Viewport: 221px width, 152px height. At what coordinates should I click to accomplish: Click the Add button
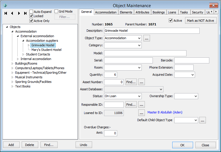(x=11, y=145)
